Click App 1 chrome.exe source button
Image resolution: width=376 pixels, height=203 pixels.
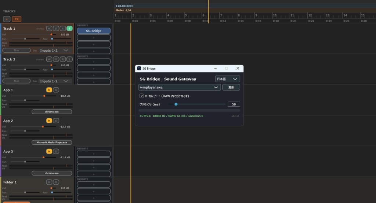(52, 112)
